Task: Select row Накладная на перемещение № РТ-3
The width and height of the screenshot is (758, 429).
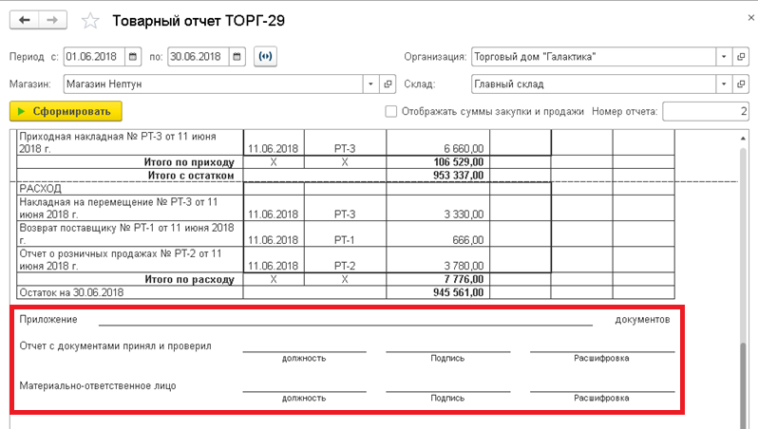Action: click(x=129, y=208)
